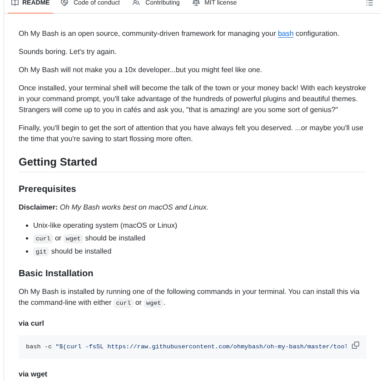
Task: Open the README outline list icon
Action: coord(370,3)
